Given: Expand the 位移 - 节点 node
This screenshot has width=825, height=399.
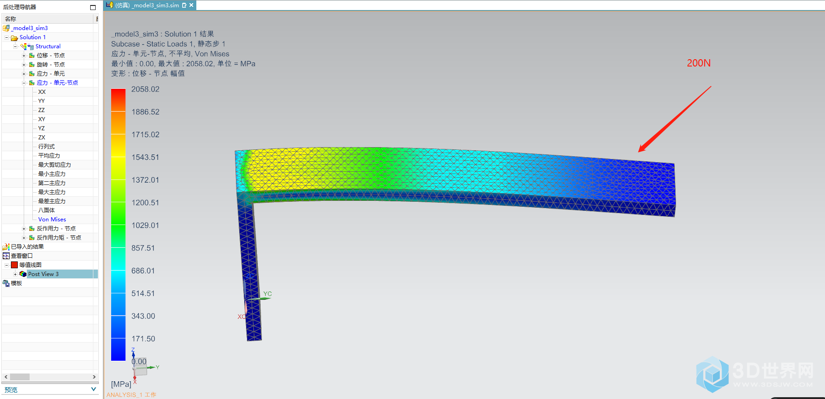Looking at the screenshot, I should [x=24, y=56].
